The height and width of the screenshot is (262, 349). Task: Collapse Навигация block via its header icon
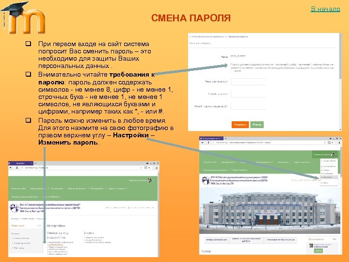39,226
